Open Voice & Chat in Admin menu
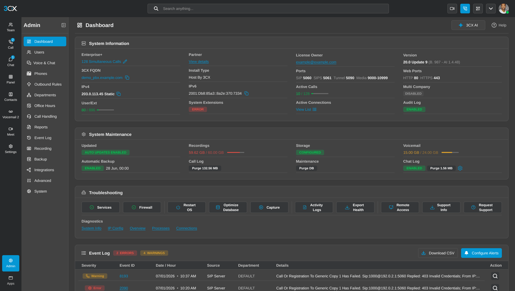Viewport: 515px width, 291px height. click(45, 63)
